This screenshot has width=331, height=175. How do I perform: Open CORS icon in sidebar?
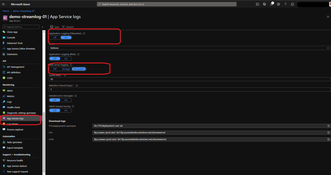pyautogui.click(x=4, y=78)
